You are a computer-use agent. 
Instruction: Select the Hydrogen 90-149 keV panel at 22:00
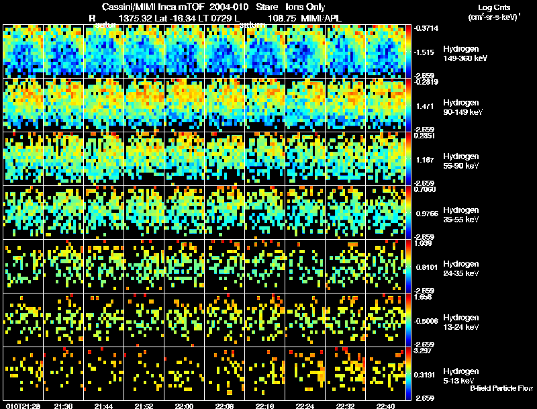click(x=184, y=105)
